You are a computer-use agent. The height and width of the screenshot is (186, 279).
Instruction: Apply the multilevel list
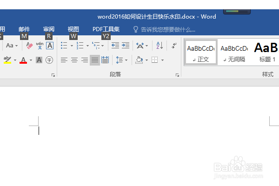tap(96, 46)
